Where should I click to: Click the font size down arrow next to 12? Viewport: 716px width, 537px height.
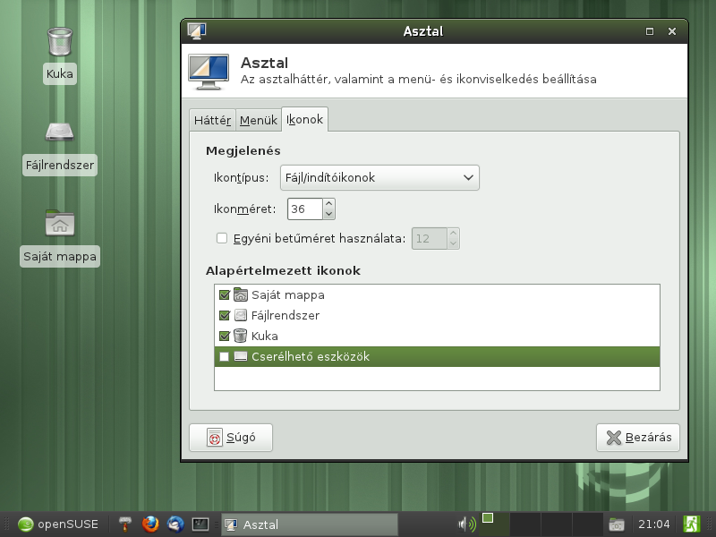pos(453,243)
